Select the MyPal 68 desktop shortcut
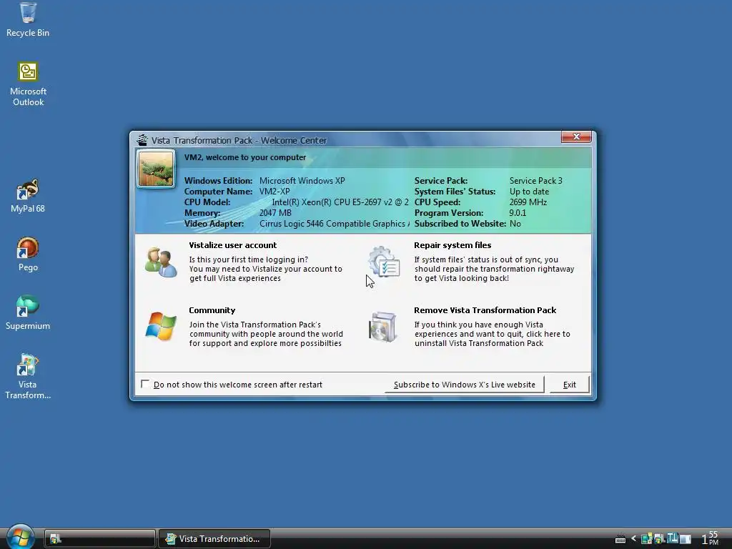 tap(28, 196)
